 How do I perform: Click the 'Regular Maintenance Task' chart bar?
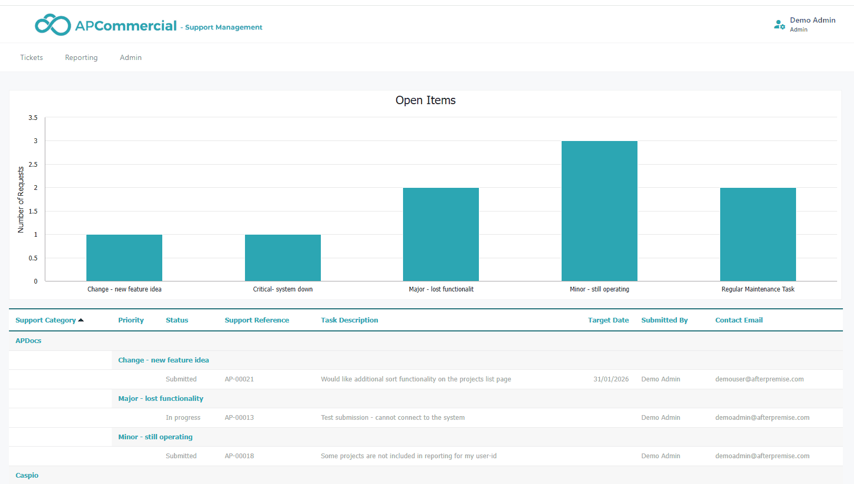(x=758, y=234)
